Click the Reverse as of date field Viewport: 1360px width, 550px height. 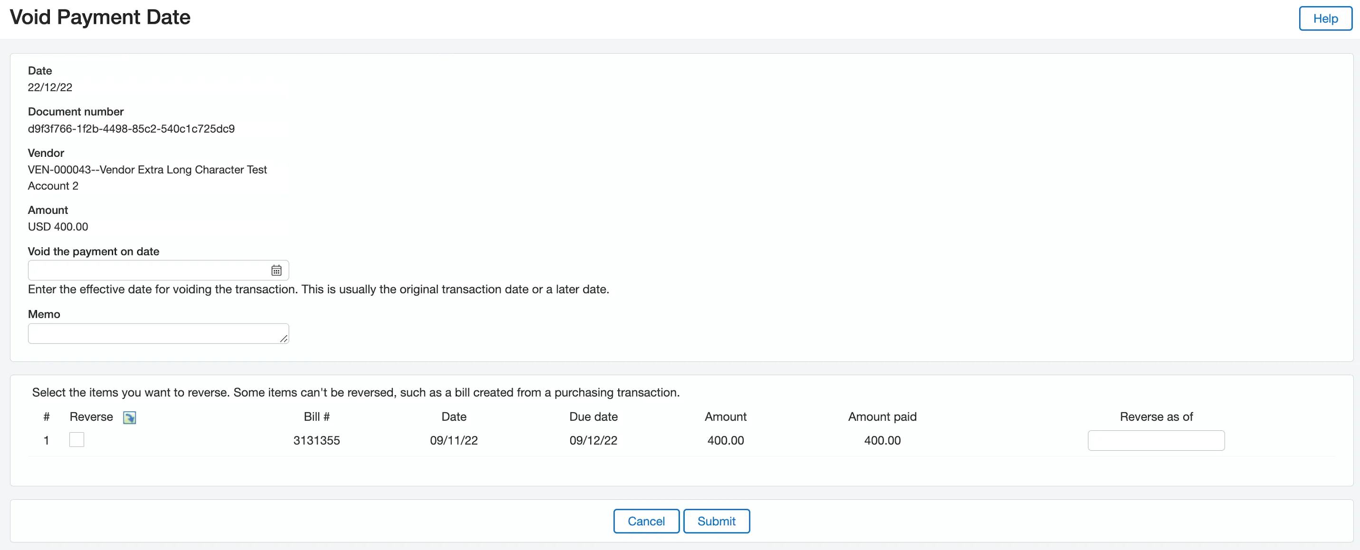(1156, 440)
